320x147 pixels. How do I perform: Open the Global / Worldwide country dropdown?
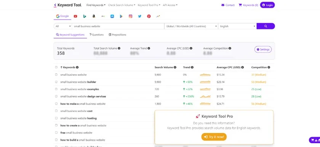[191, 26]
